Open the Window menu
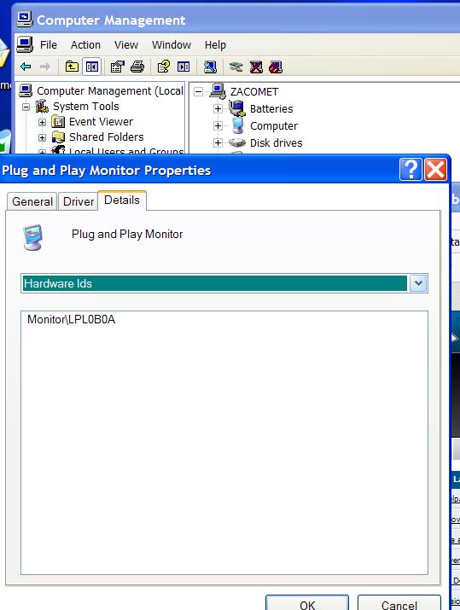This screenshot has width=460, height=610. tap(172, 44)
